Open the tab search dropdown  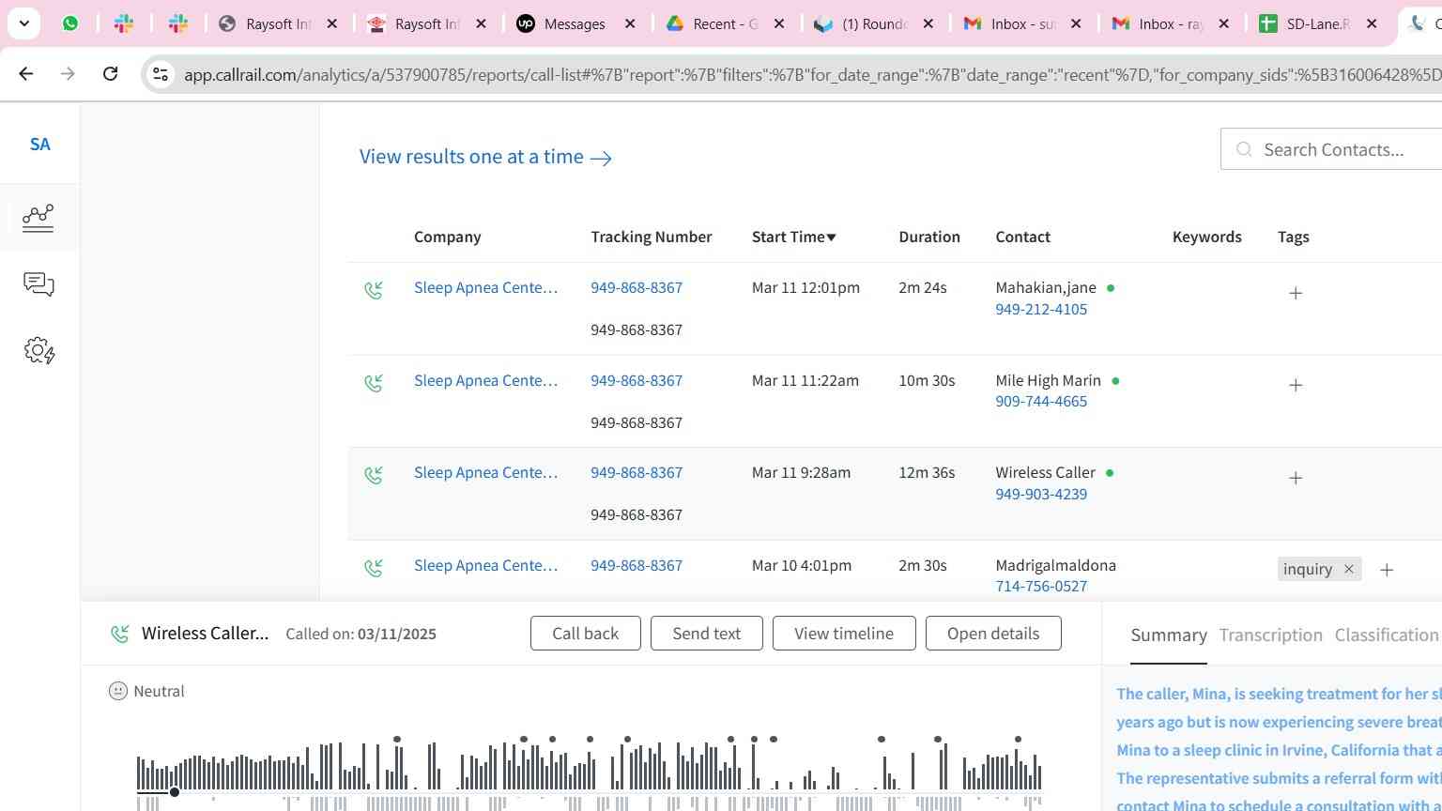coord(23,23)
